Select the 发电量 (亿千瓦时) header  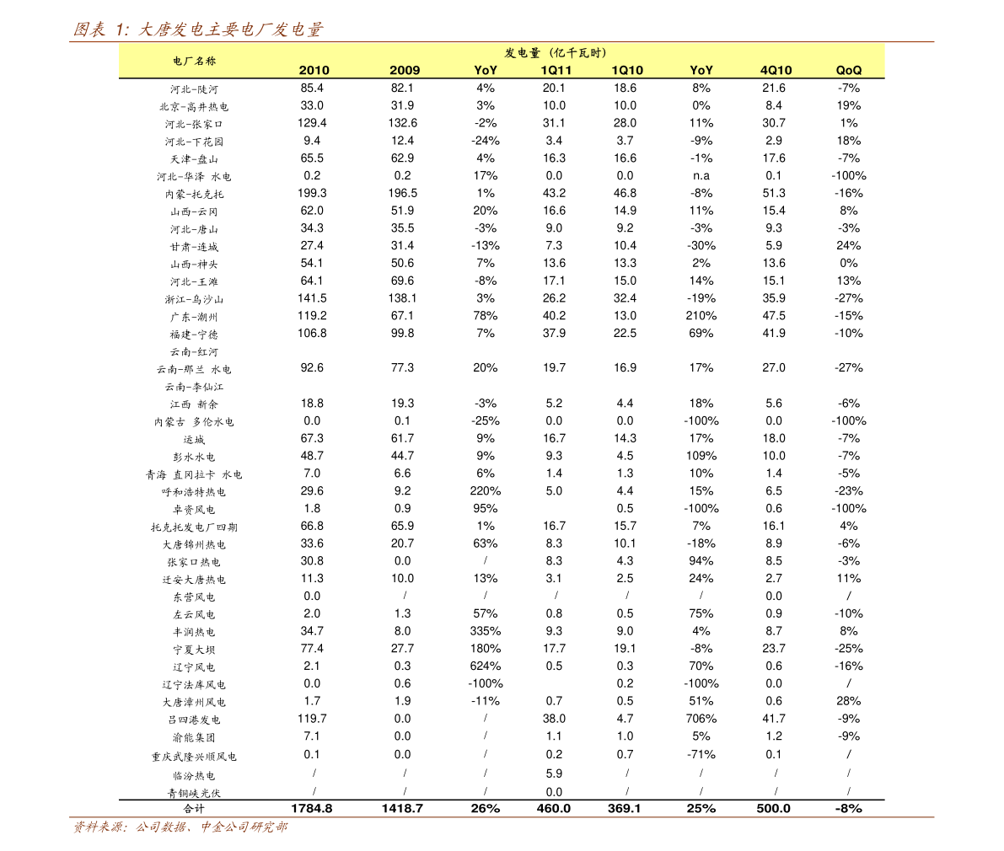556,52
